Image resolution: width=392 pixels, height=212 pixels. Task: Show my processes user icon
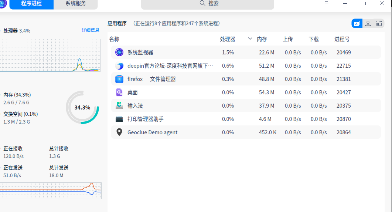(x=368, y=24)
